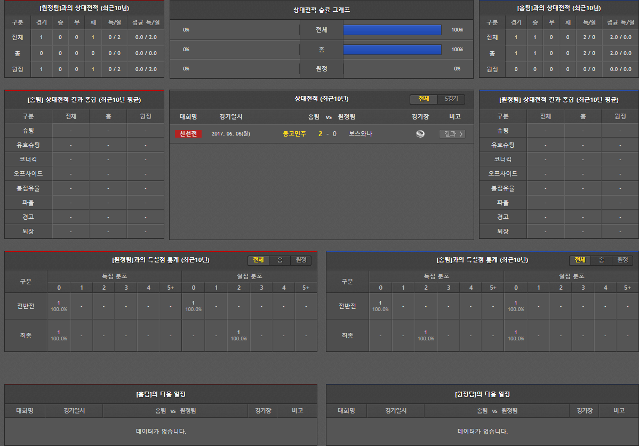Screen dimensions: 639x446
Task: Select 전체 filter in right 득실점 통계 panel
Action: click(580, 260)
